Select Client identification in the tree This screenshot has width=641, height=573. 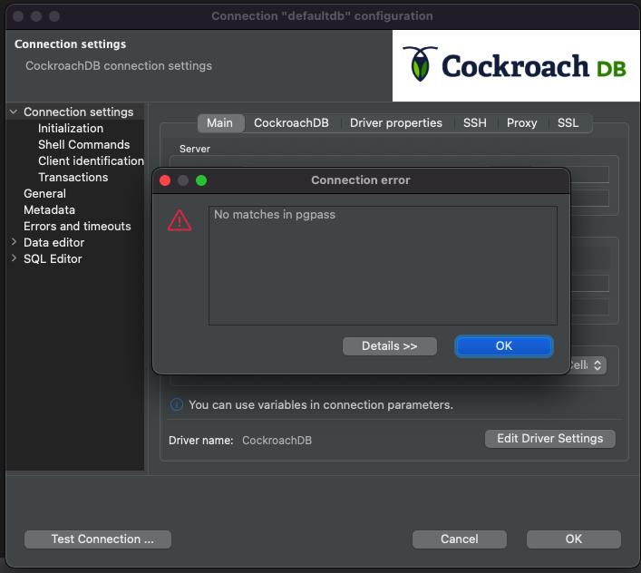tap(91, 161)
